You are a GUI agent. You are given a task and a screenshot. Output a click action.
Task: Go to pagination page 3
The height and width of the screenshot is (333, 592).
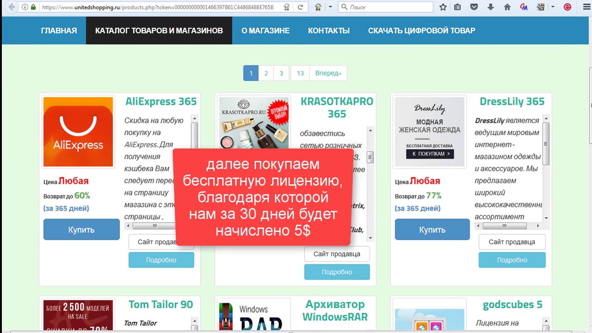click(x=281, y=73)
